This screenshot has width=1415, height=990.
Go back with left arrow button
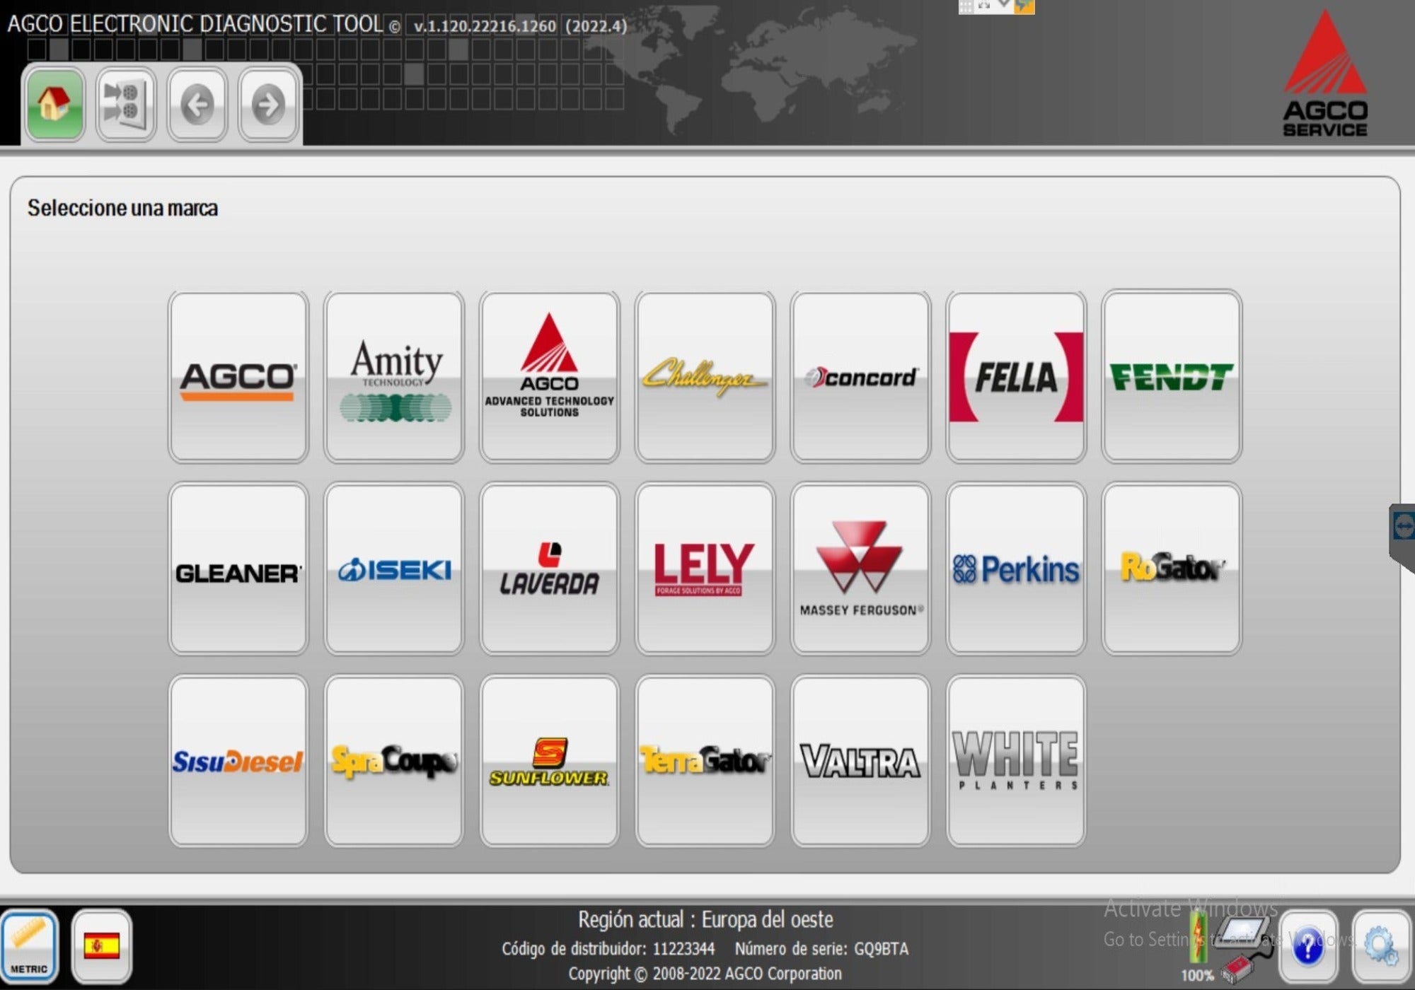197,105
